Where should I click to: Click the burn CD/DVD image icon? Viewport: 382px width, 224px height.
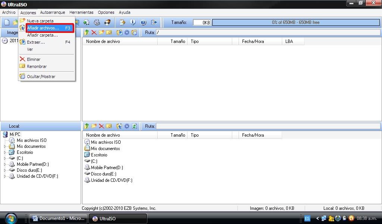coord(107,22)
